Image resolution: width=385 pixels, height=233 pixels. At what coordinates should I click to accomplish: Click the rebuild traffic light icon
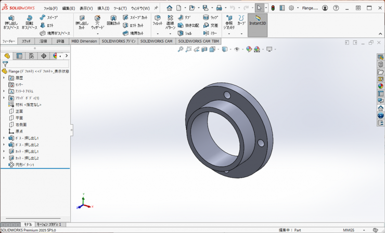click(x=273, y=8)
